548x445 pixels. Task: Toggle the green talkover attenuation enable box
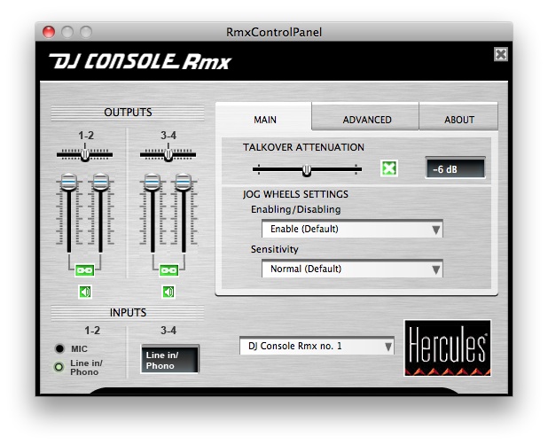[x=388, y=168]
